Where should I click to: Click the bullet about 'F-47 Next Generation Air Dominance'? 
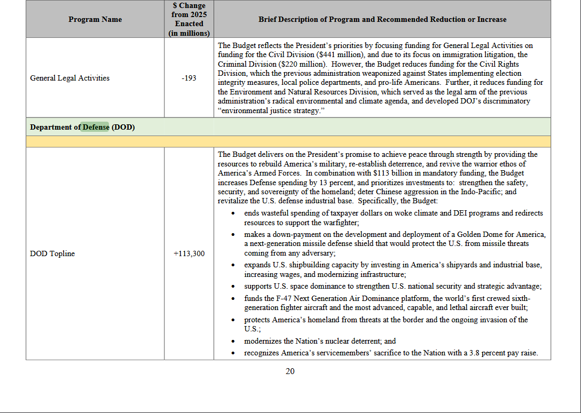(x=387, y=303)
